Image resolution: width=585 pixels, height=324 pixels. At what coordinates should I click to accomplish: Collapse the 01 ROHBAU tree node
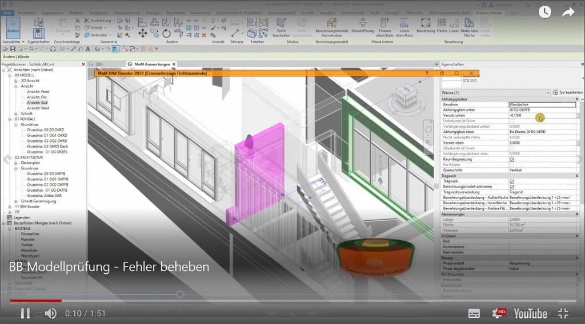(11, 119)
